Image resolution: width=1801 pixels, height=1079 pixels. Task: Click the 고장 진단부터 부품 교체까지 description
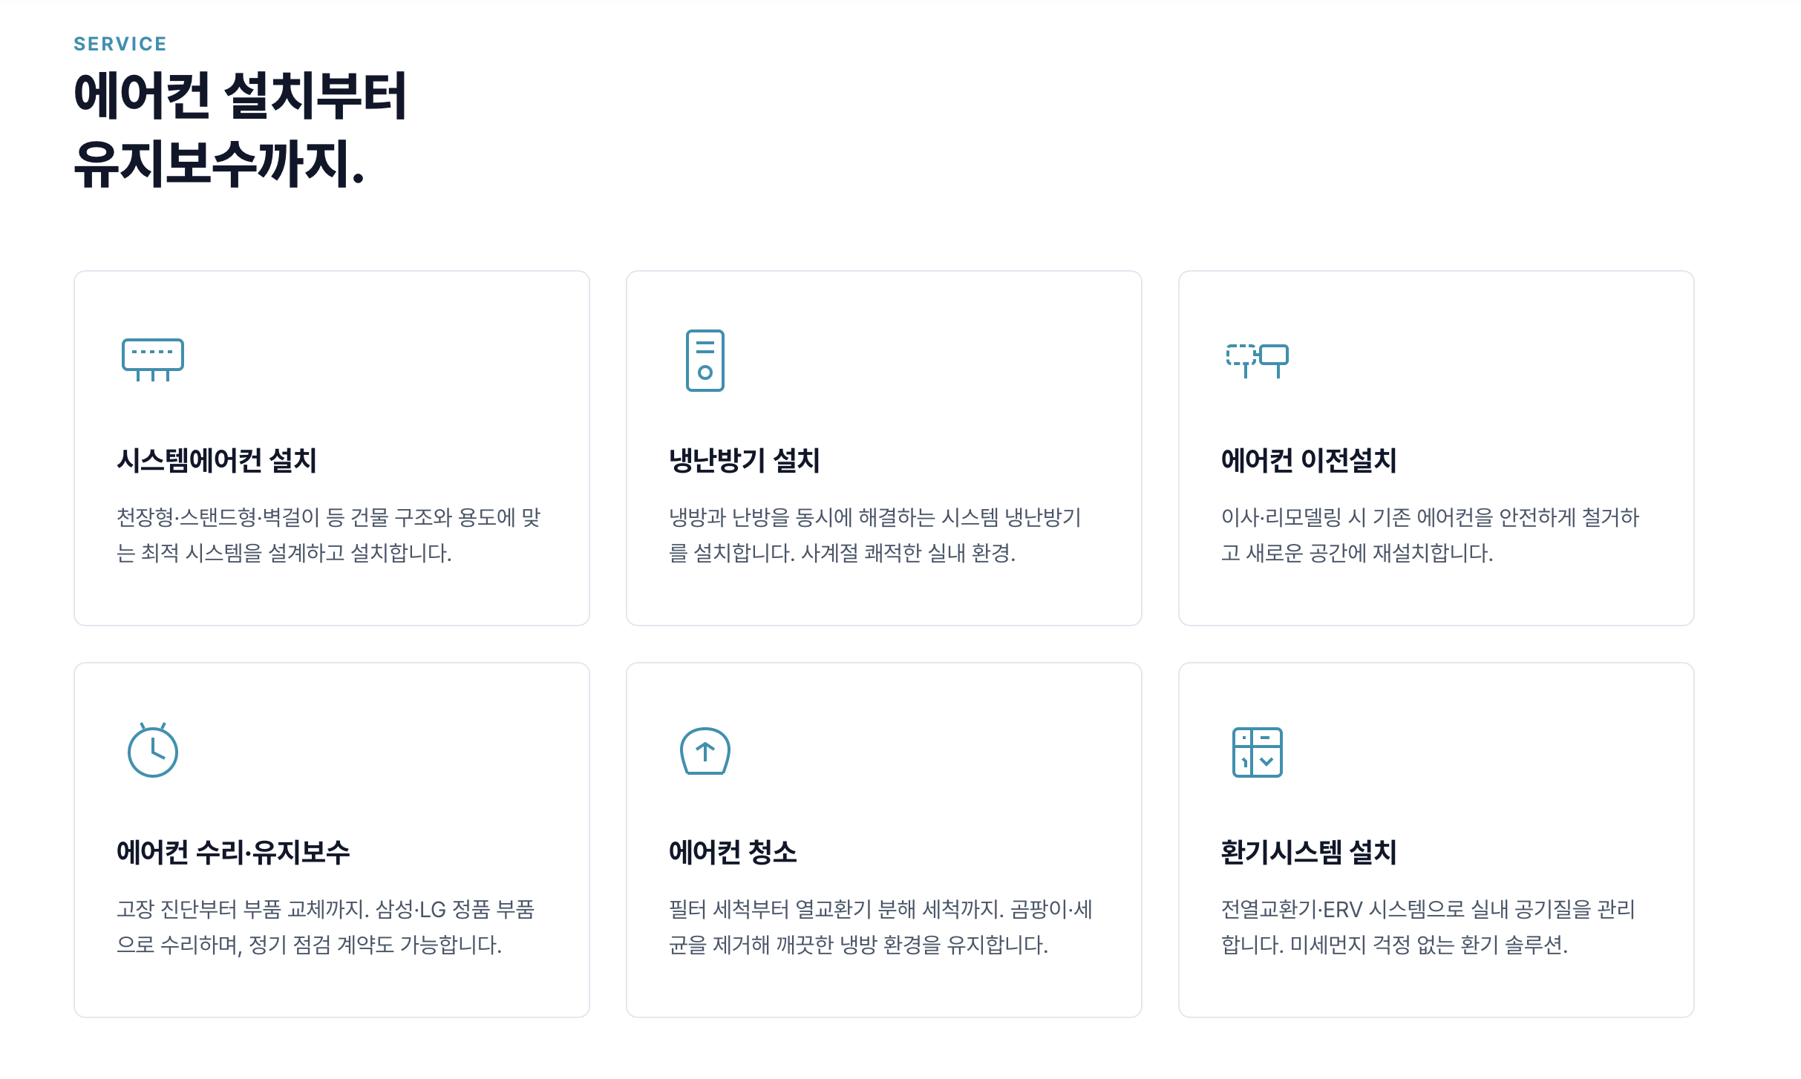tap(325, 927)
